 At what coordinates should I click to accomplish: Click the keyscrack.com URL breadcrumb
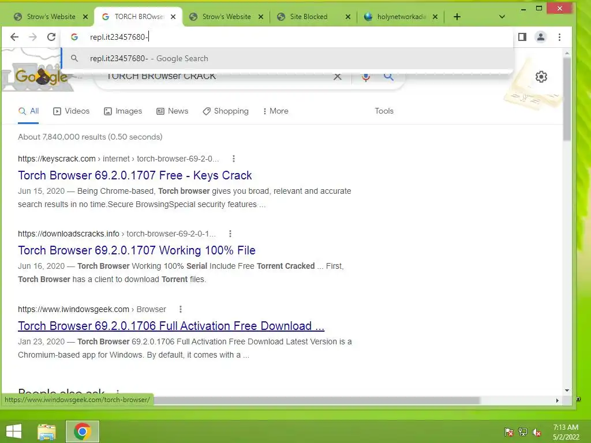(x=118, y=159)
